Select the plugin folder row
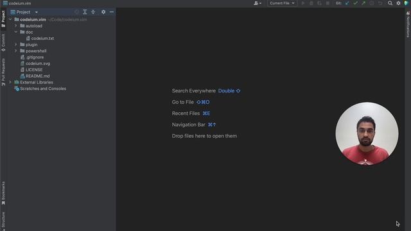 29,44
